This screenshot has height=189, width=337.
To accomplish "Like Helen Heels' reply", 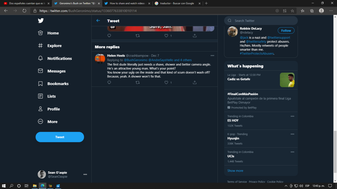I will (166, 82).
